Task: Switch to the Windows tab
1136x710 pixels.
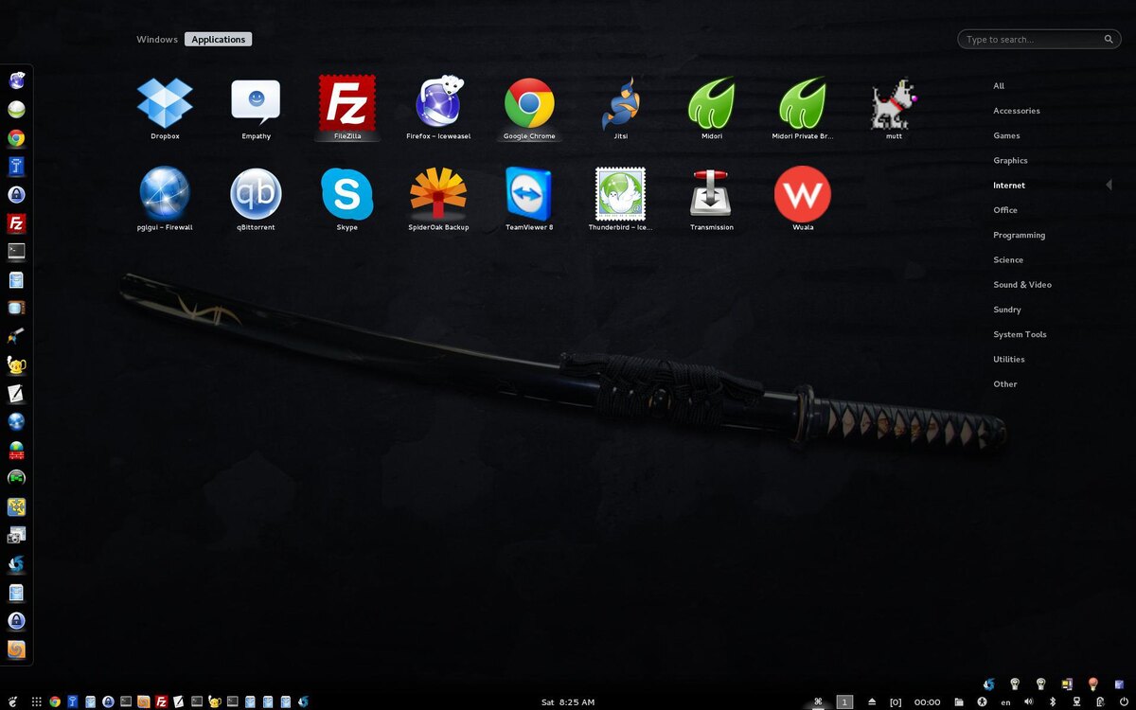Action: pos(157,40)
